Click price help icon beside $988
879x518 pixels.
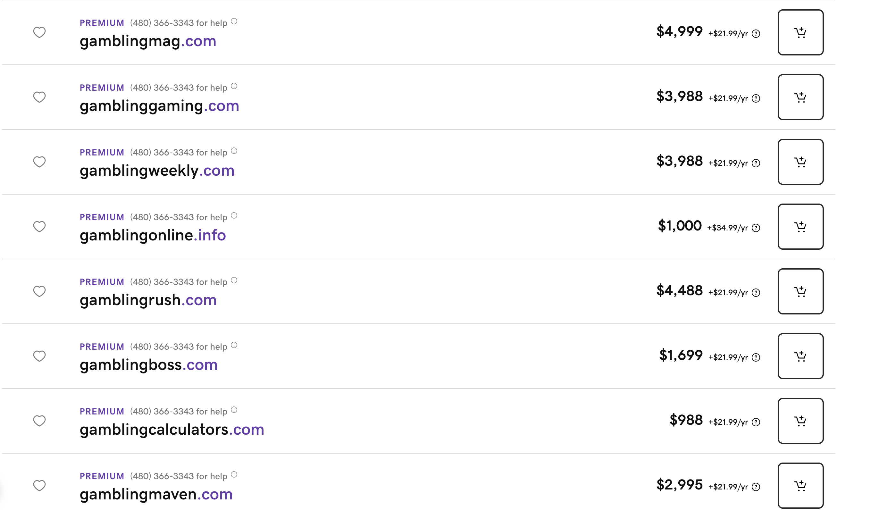756,422
